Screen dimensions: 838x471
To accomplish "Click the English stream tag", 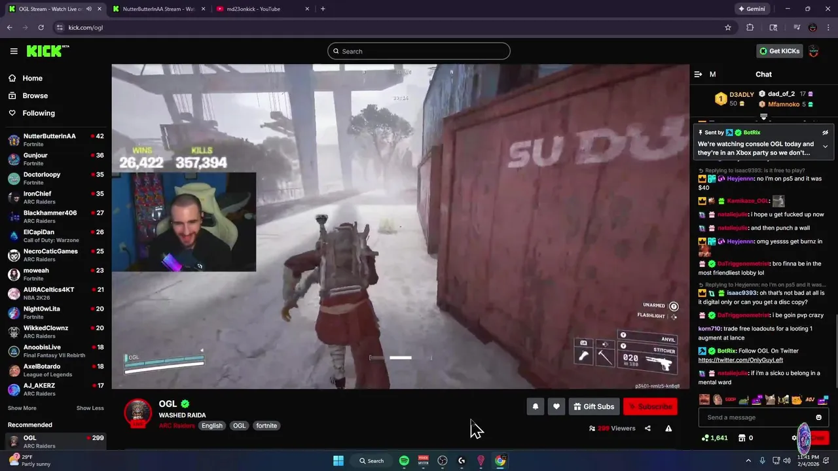I will click(x=212, y=426).
